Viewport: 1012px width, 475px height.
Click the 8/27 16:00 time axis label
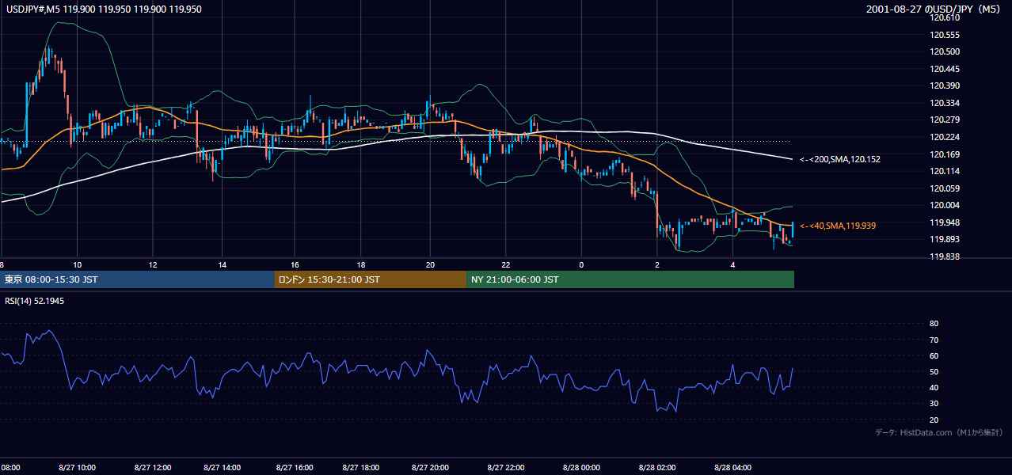coord(295,468)
